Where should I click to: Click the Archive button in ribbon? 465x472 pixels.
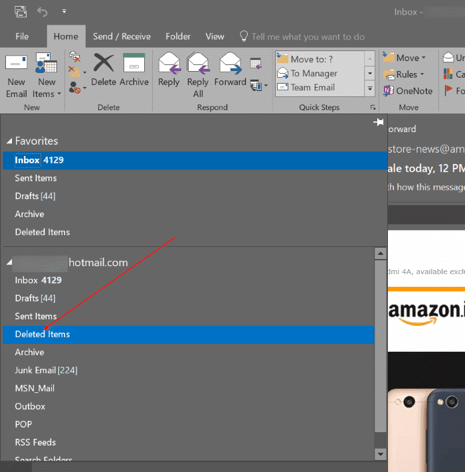134,70
